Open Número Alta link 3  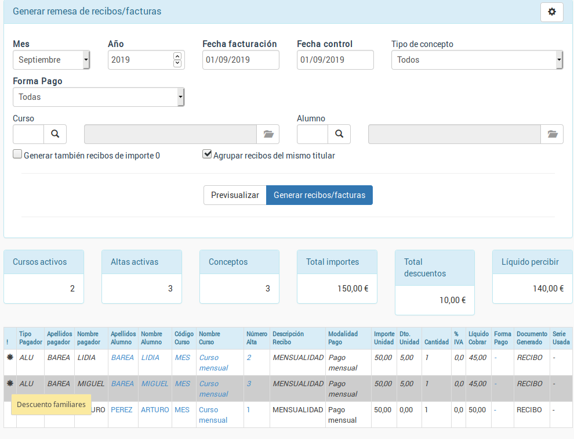tap(249, 383)
